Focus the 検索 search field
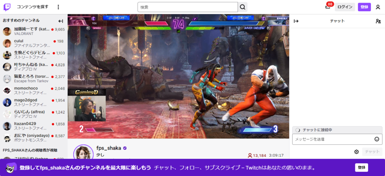The width and height of the screenshot is (385, 176). click(188, 7)
